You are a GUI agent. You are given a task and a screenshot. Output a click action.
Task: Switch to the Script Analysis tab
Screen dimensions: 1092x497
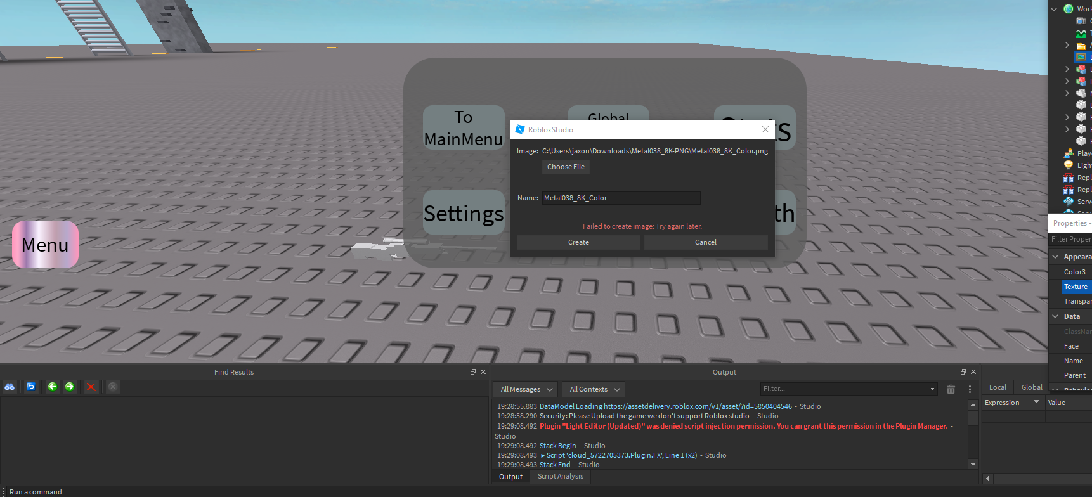point(561,476)
